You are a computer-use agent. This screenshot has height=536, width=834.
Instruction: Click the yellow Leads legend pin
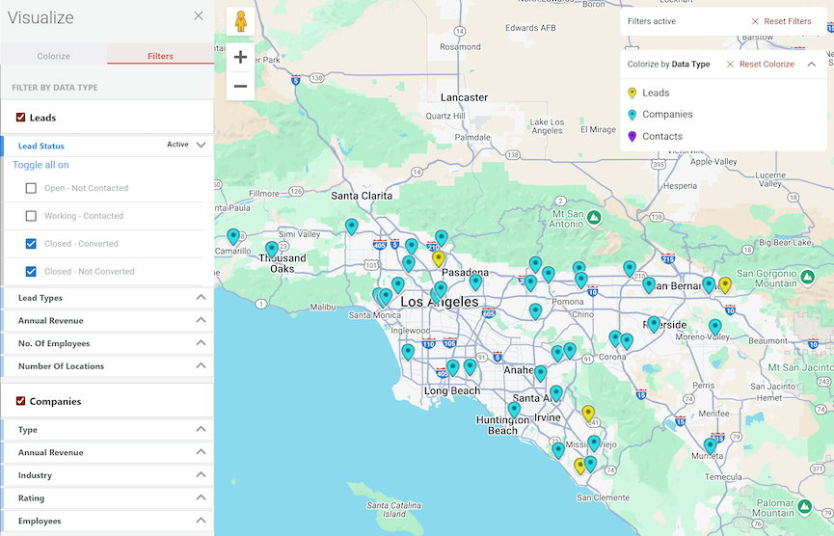click(x=632, y=94)
